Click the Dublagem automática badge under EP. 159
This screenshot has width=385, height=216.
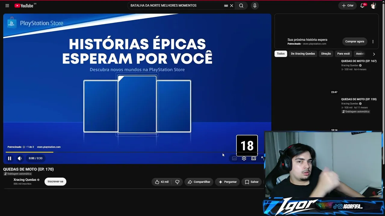[x=356, y=112]
